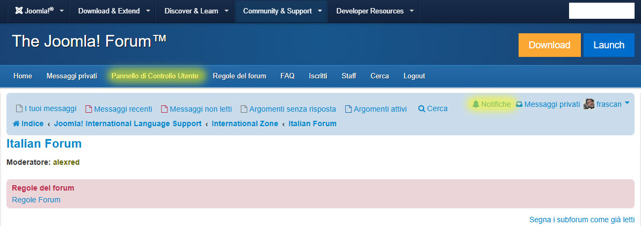
Task: Go to the Indice breadcrumb
Action: [32, 123]
